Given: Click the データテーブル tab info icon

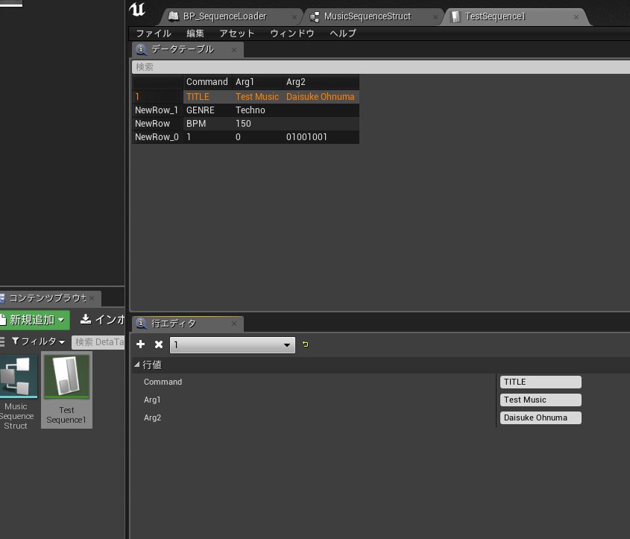Looking at the screenshot, I should click(141, 49).
